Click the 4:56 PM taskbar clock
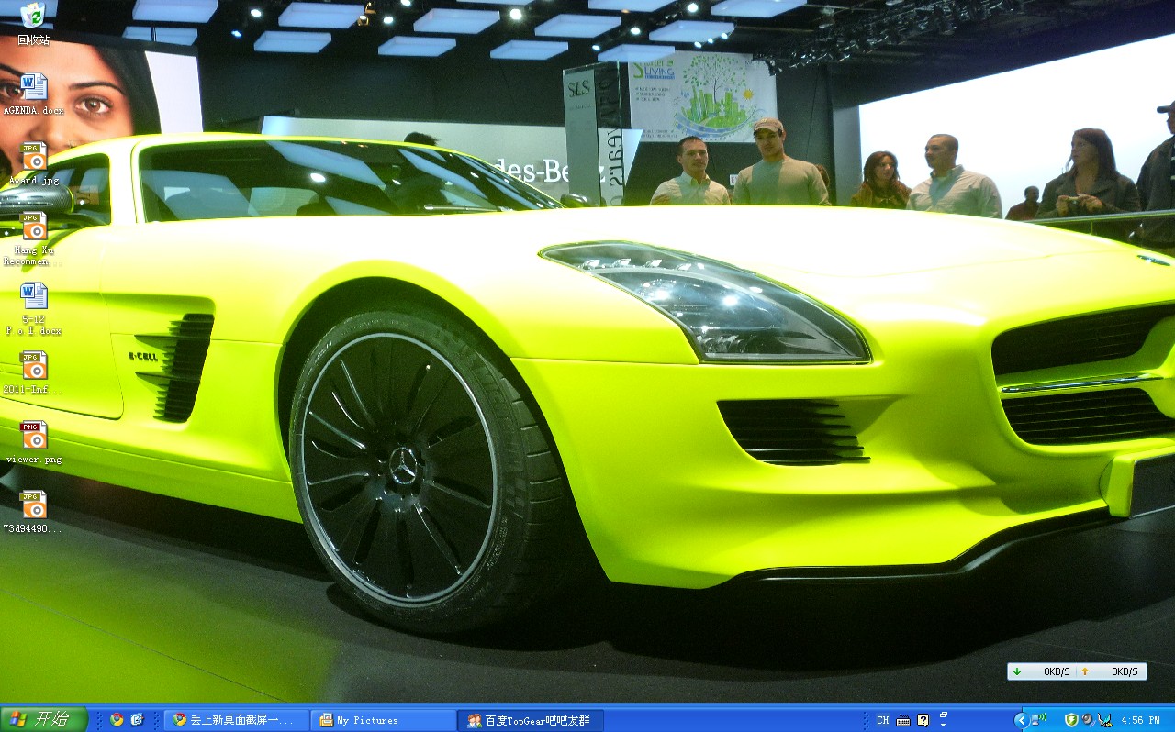Image resolution: width=1175 pixels, height=732 pixels. (x=1141, y=721)
